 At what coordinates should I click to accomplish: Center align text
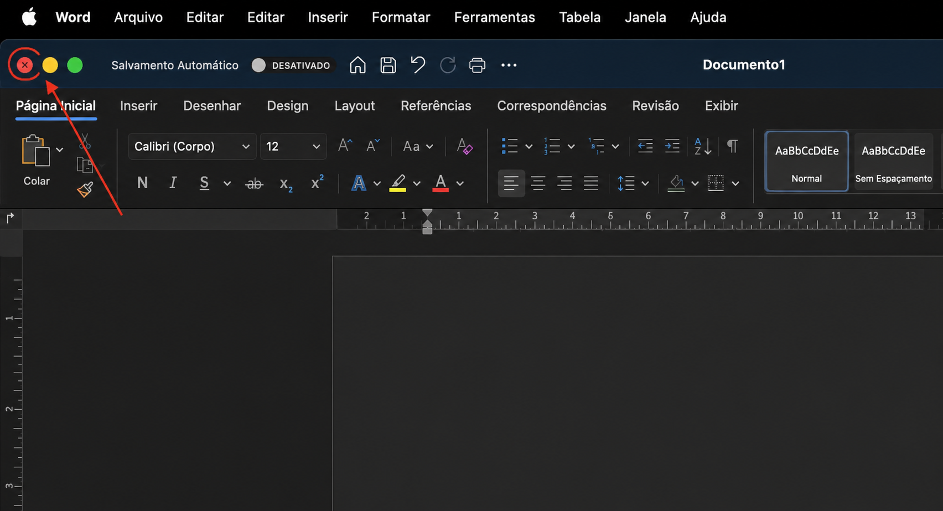538,183
